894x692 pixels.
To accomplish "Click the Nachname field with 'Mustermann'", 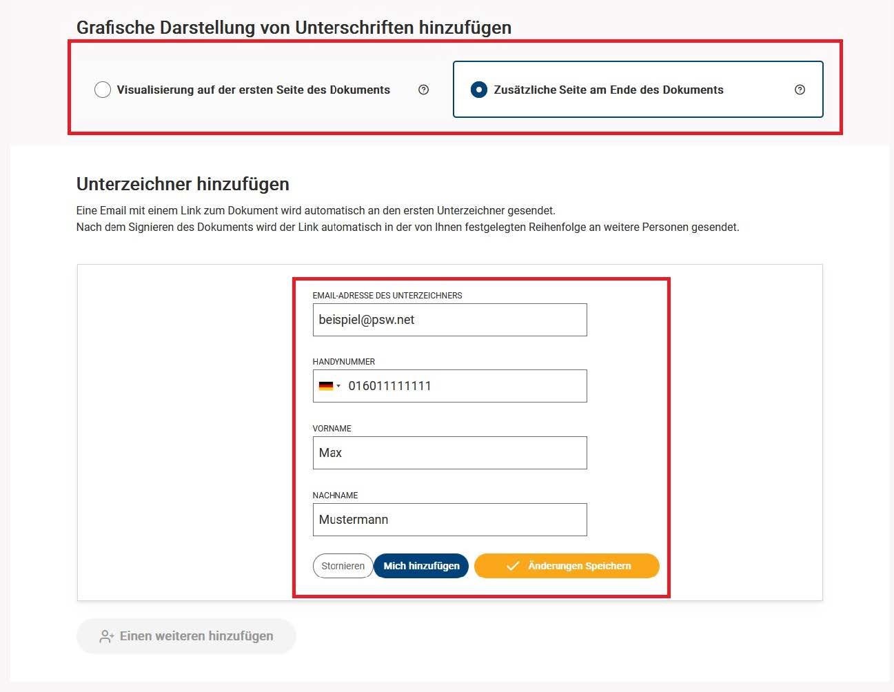I will pyautogui.click(x=449, y=520).
